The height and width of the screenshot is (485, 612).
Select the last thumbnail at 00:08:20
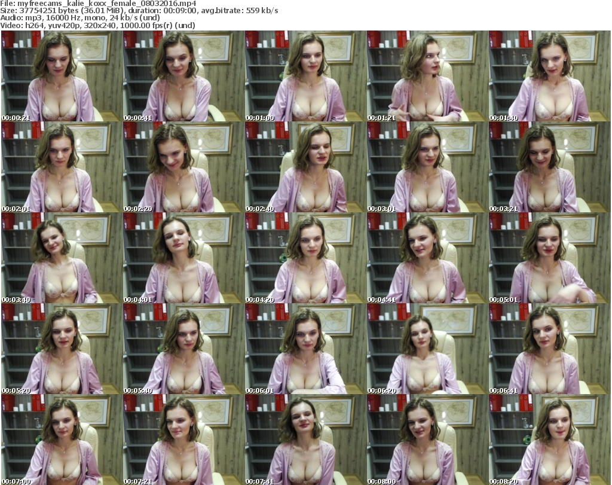tap(549, 440)
